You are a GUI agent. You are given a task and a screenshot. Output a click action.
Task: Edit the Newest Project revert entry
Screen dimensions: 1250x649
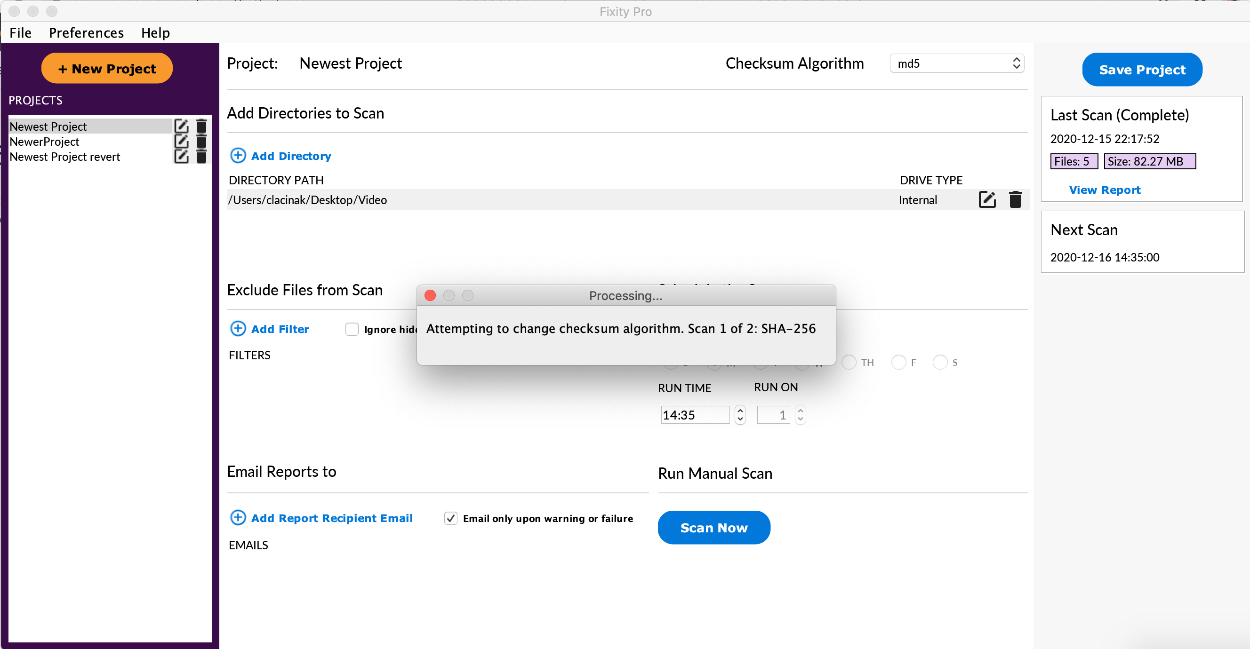pyautogui.click(x=182, y=157)
